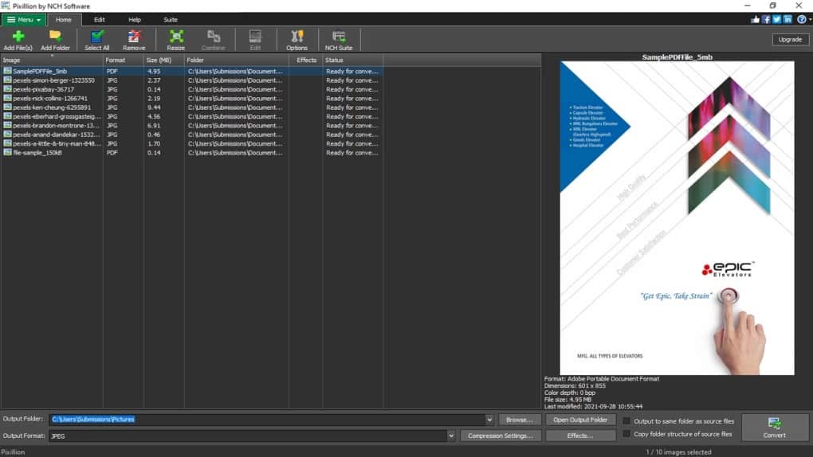Launch the NCH Suite icon
813x457 pixels.
[339, 39]
